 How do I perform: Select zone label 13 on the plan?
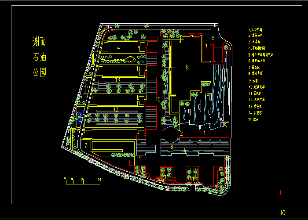(117, 79)
